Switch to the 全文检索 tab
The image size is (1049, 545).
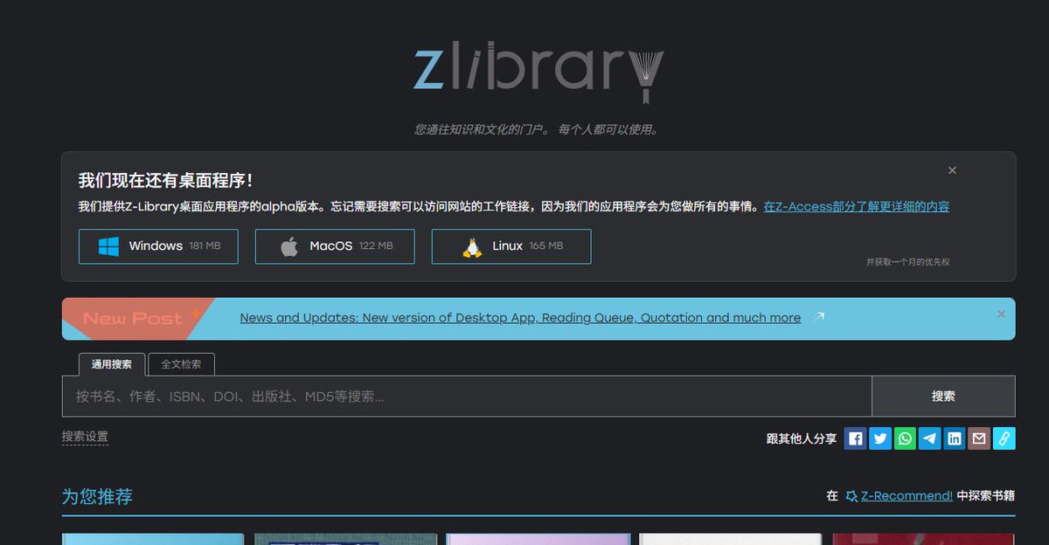(x=181, y=364)
